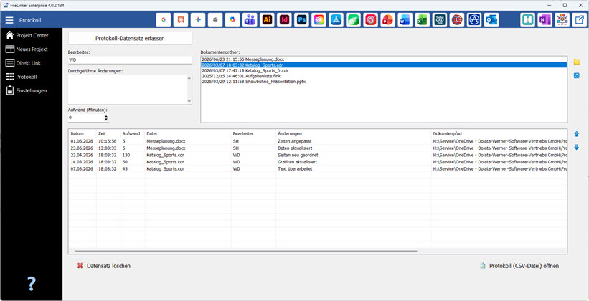Select the row with 'Grafiken aktualisiert'
The image size is (589, 301).
coord(317,162)
